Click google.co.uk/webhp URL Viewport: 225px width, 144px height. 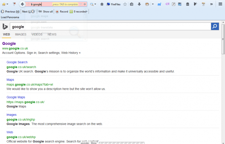(21, 137)
